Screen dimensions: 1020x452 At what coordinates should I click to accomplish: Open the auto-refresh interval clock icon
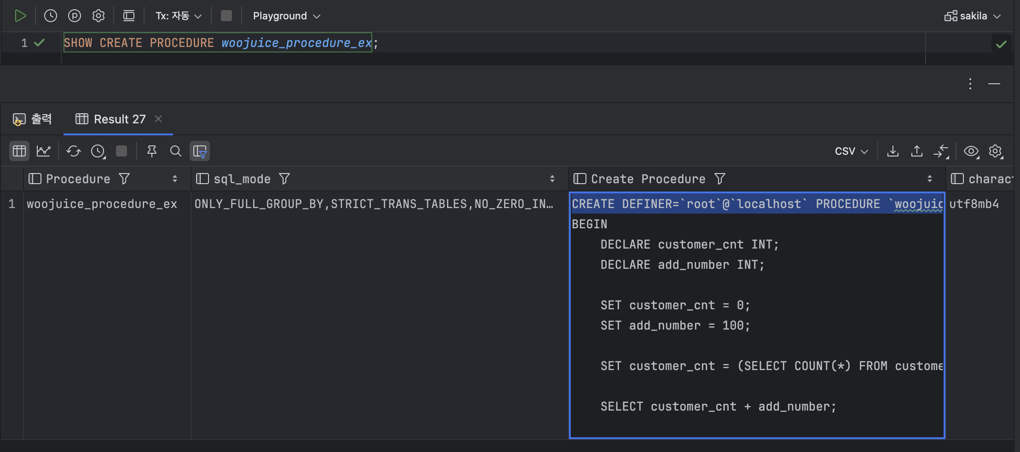pos(98,151)
